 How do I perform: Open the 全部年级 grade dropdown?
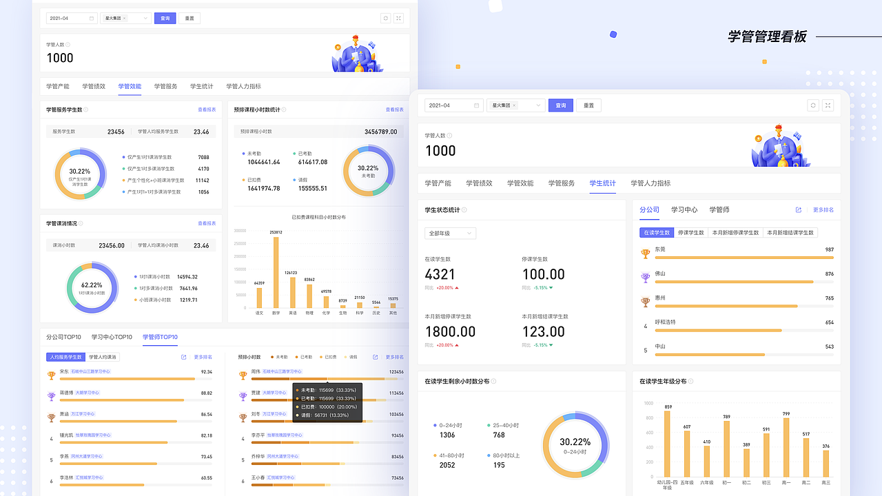pos(450,233)
